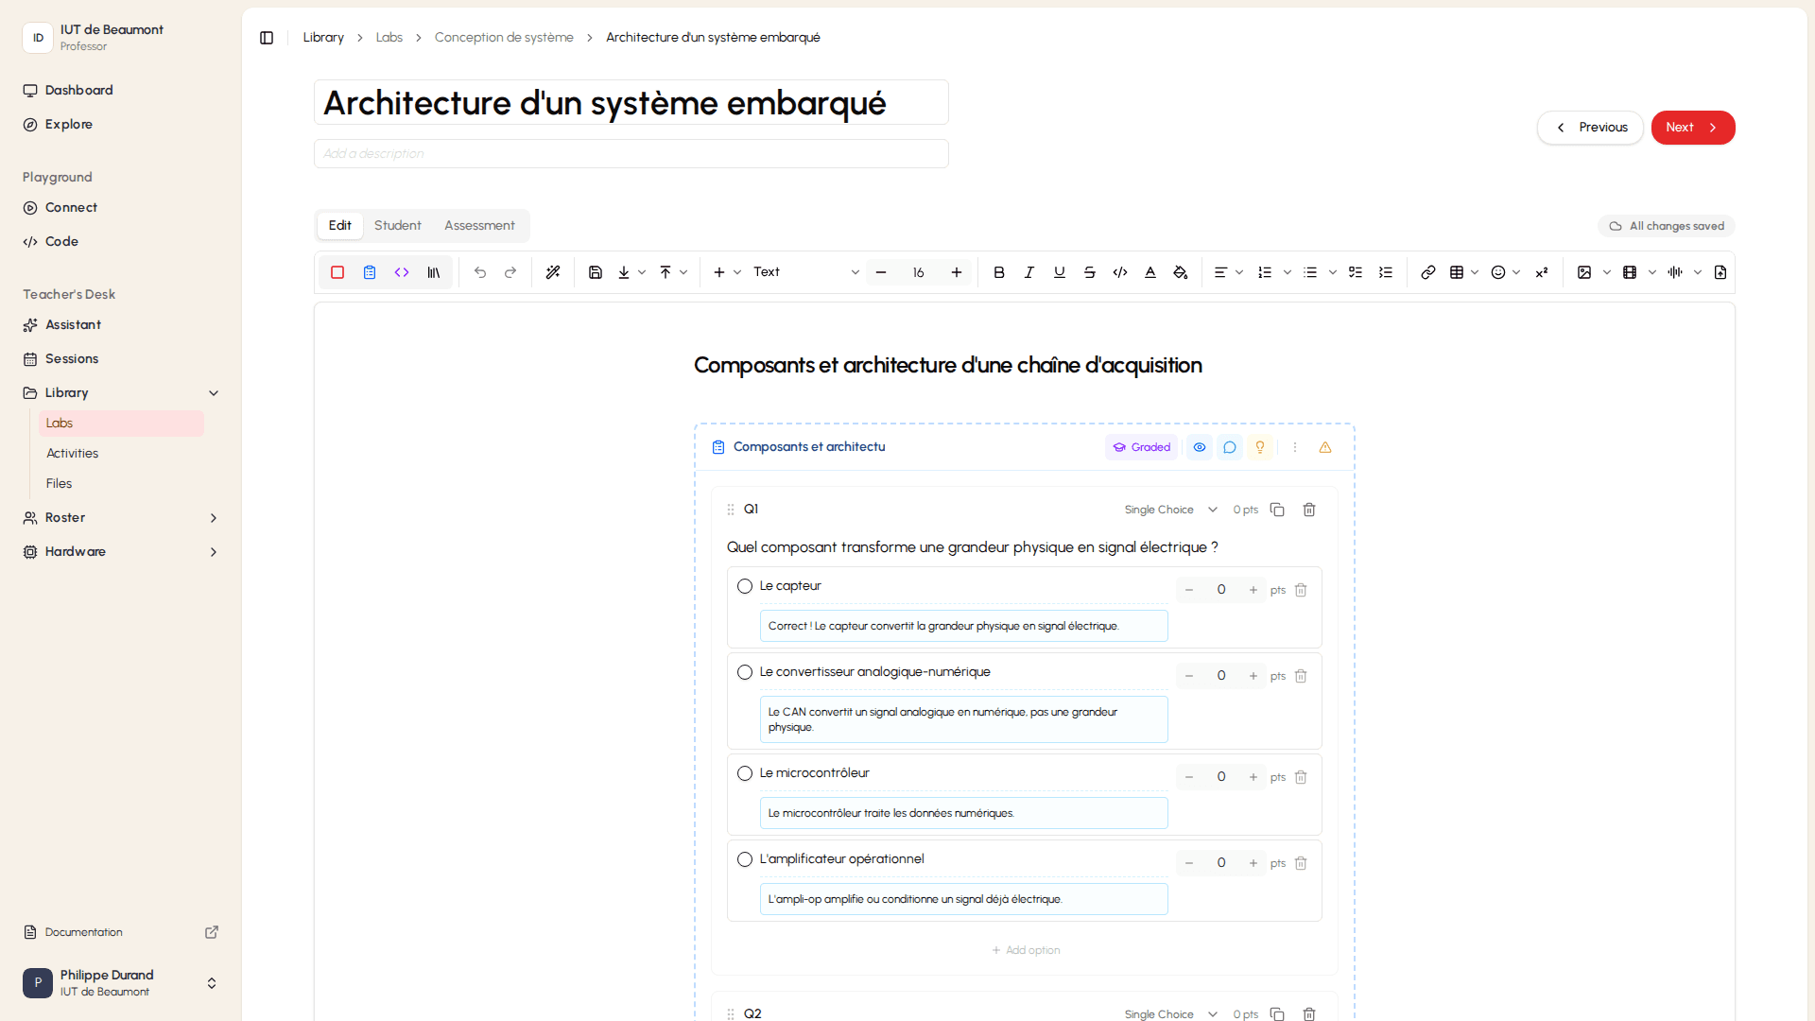Expand the Roster sidebar section
Screen dimensions: 1815x1021
pyautogui.click(x=214, y=518)
